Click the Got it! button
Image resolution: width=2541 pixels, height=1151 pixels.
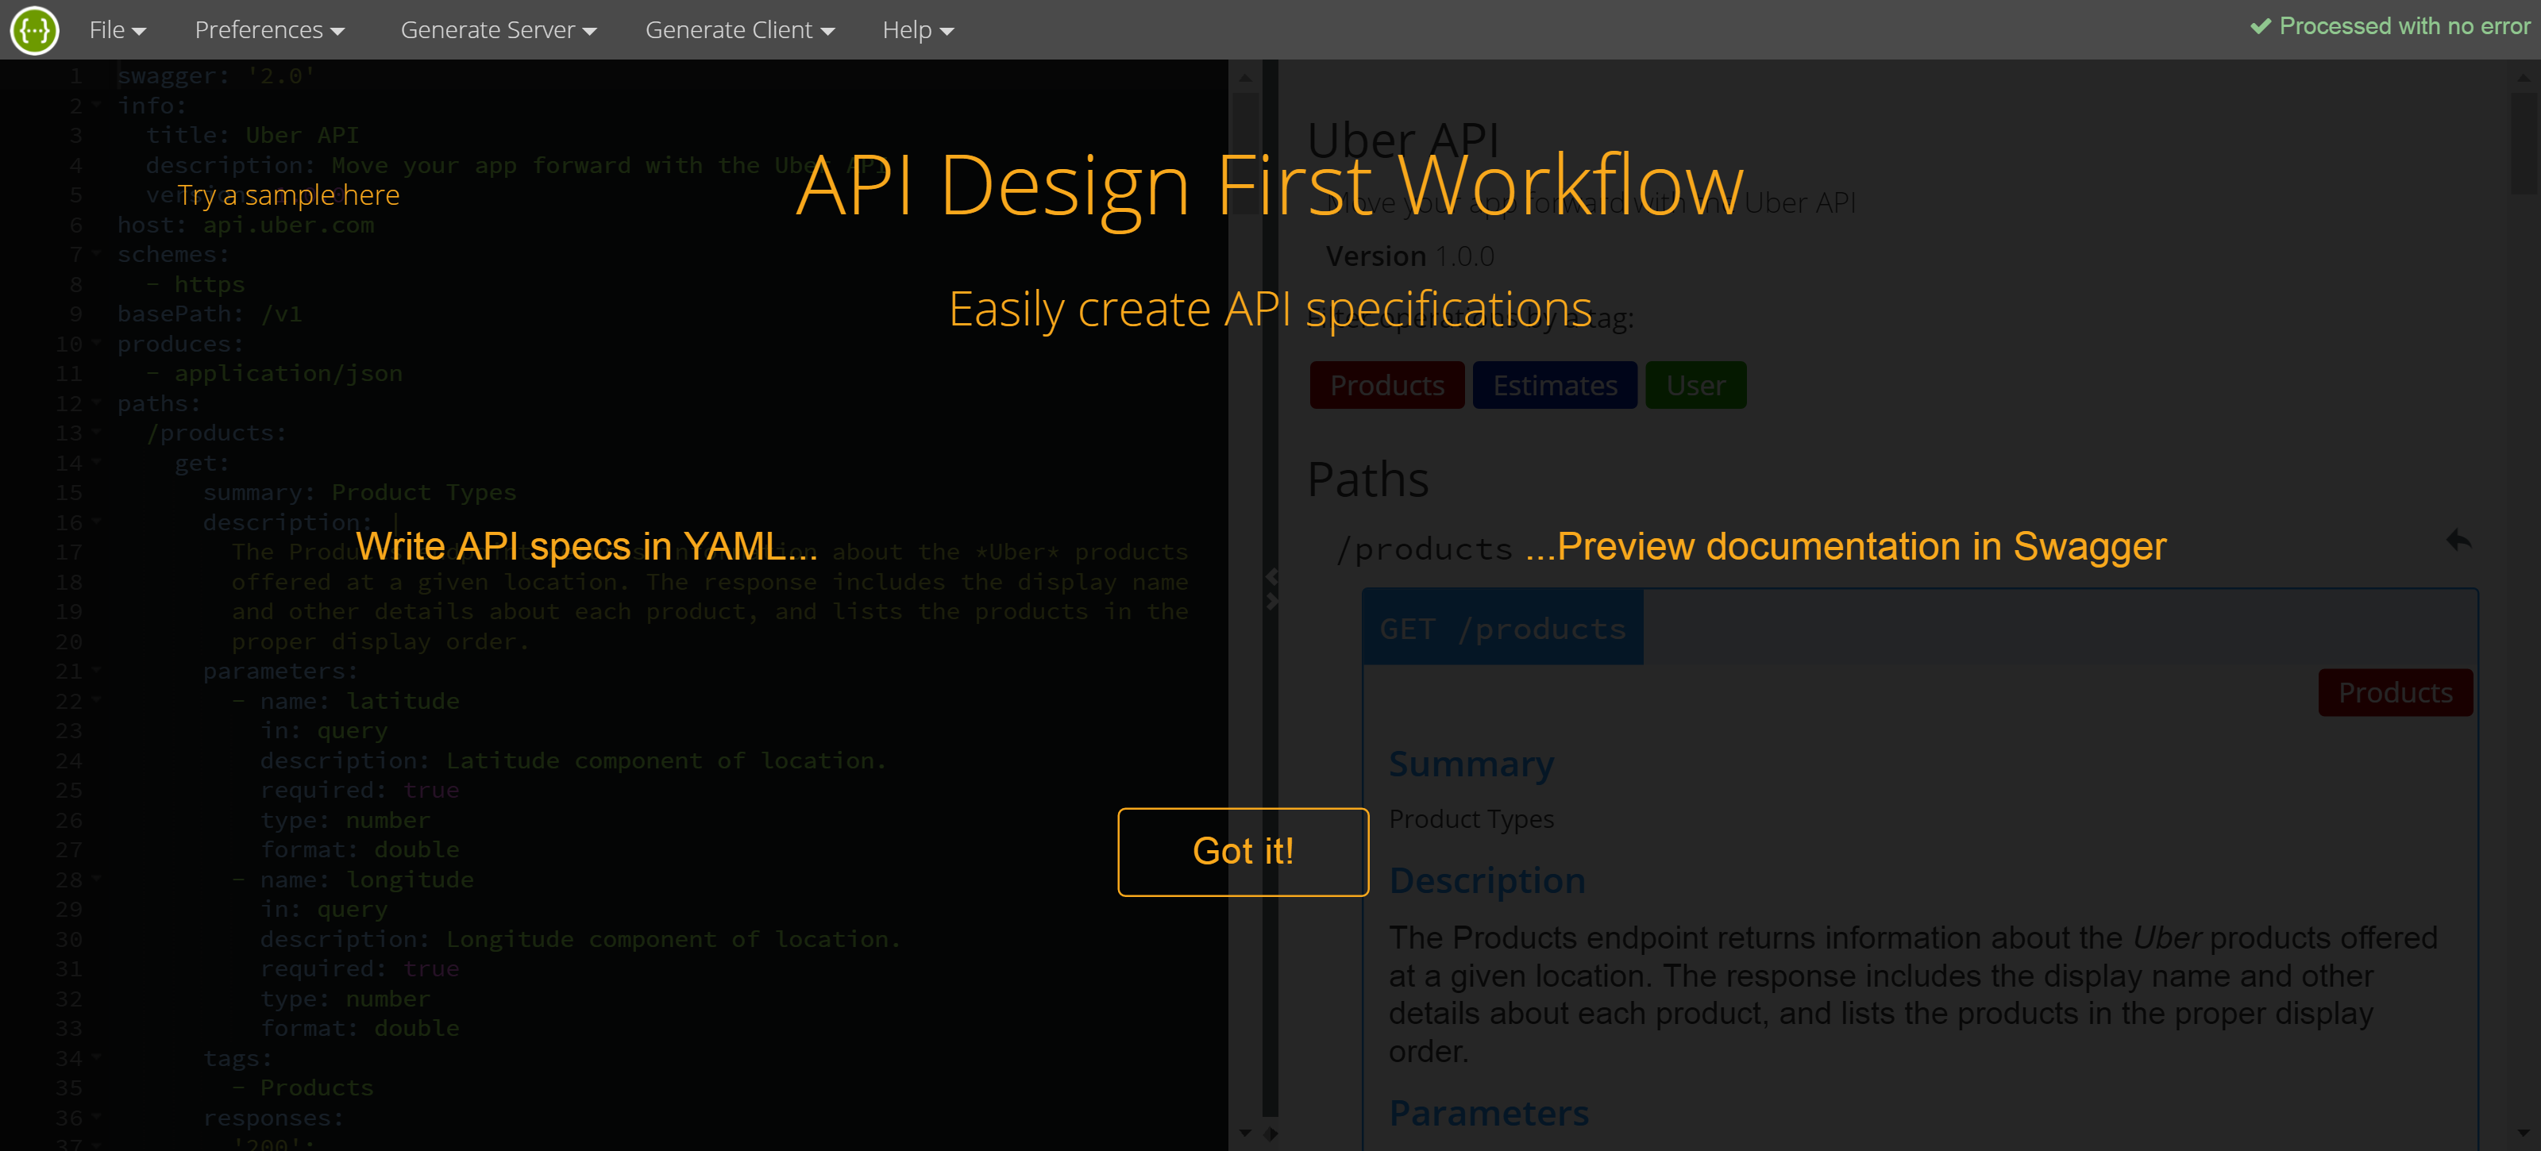(1243, 851)
